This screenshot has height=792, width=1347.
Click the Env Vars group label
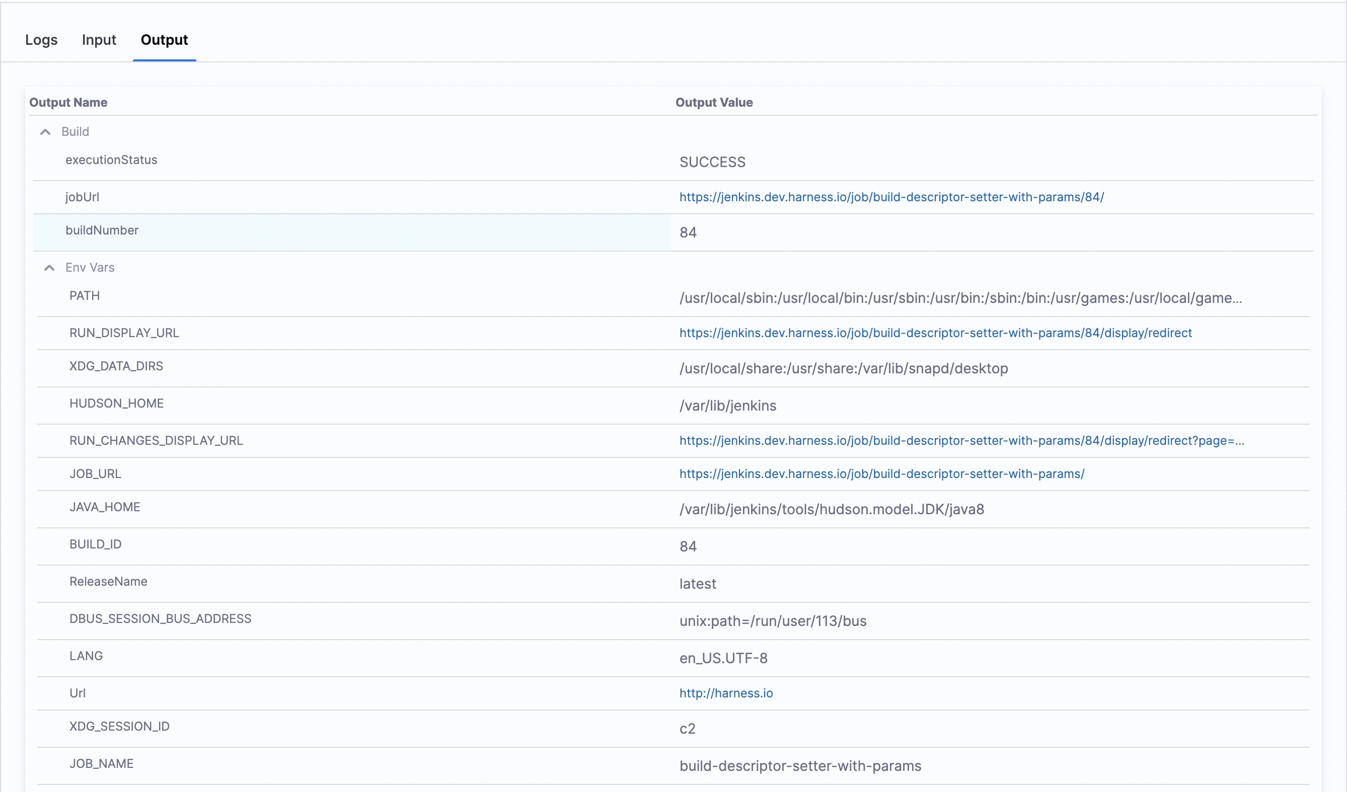90,268
